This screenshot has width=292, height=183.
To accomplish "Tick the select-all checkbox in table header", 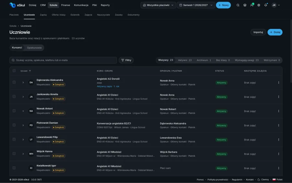I will tap(14, 71).
